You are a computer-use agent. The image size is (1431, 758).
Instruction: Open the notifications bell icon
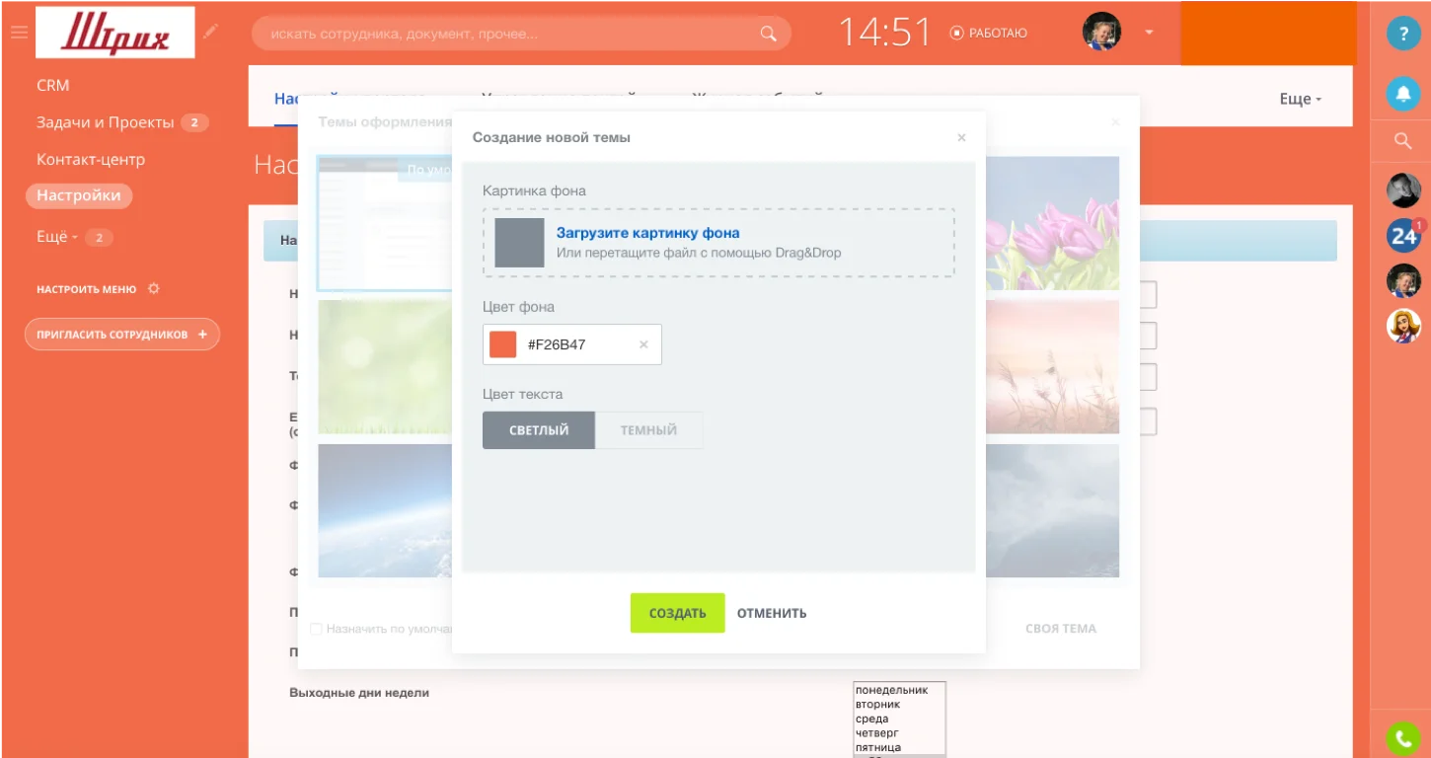tap(1402, 94)
